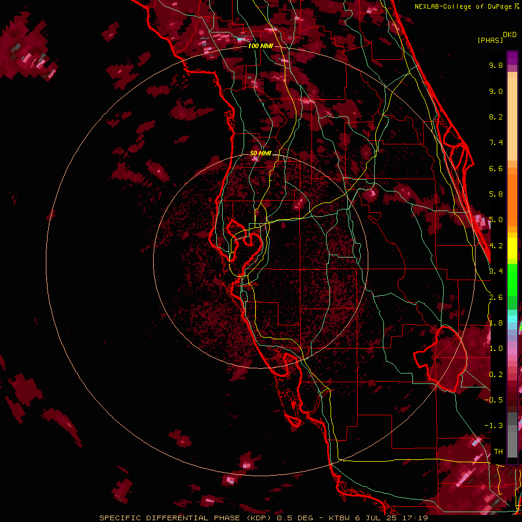Pick the gray band near the TH label
This screenshot has width=522, height=522.
[x=512, y=446]
